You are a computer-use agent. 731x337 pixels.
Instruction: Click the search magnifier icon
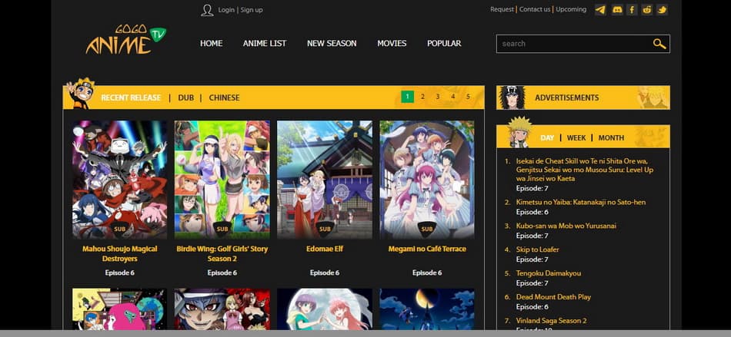[x=659, y=44]
